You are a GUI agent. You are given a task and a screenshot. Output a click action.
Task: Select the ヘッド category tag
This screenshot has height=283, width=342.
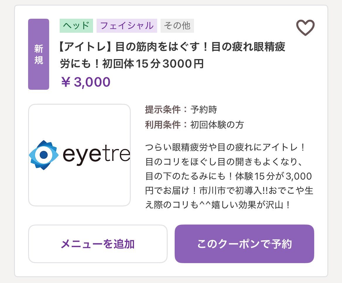point(76,26)
